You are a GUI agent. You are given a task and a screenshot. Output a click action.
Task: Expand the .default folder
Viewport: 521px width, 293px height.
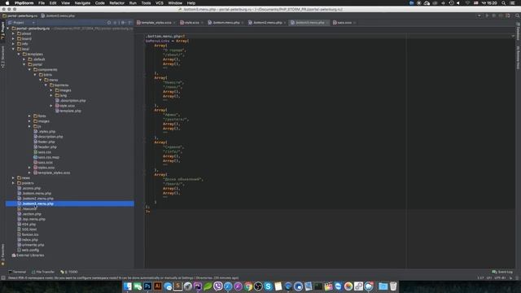click(24, 59)
